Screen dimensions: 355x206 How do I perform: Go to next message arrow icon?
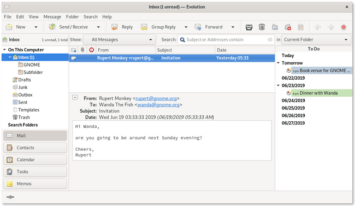tap(330, 27)
